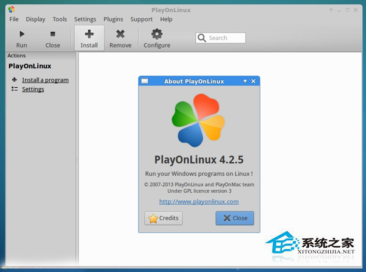Focus the Search input field
The height and width of the screenshot is (272, 366).
pyautogui.click(x=221, y=38)
